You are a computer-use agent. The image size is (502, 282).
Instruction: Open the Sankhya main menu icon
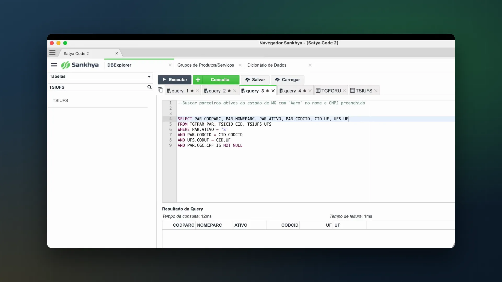54,65
